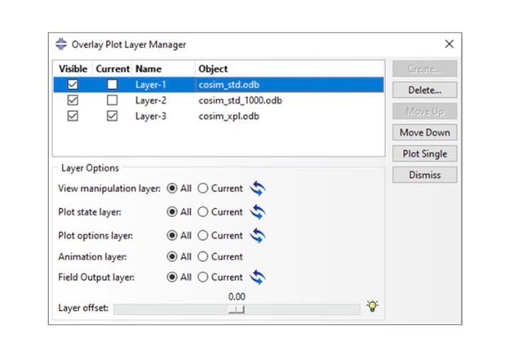Viewport: 514px width, 364px height.
Task: Choose All for Plot state layer
Action: point(172,212)
